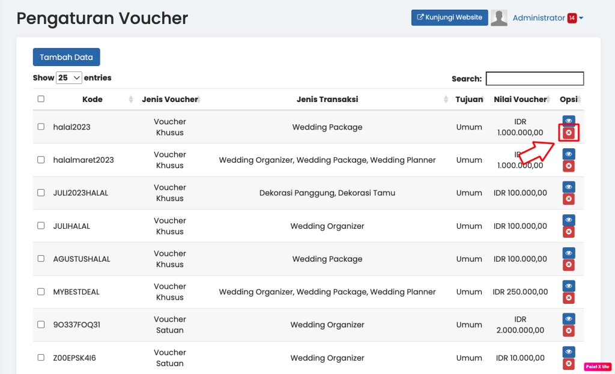Click the Tambah Data button
615x374 pixels.
pos(66,57)
